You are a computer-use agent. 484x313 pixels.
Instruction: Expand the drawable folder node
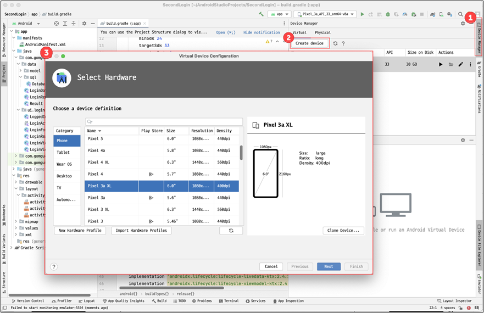[16, 182]
